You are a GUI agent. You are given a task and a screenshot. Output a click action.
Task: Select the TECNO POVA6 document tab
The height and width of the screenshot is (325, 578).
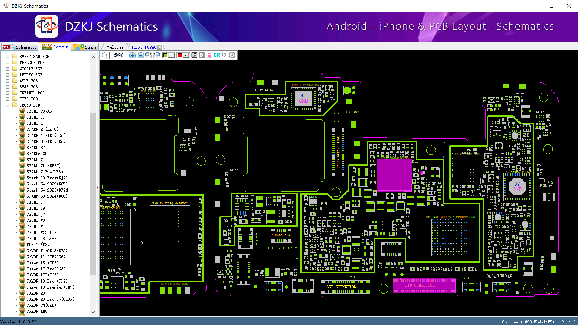[144, 47]
